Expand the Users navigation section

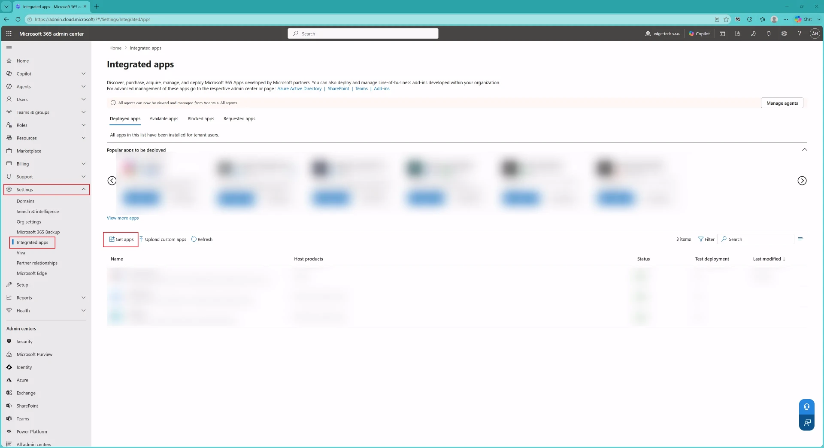point(83,100)
